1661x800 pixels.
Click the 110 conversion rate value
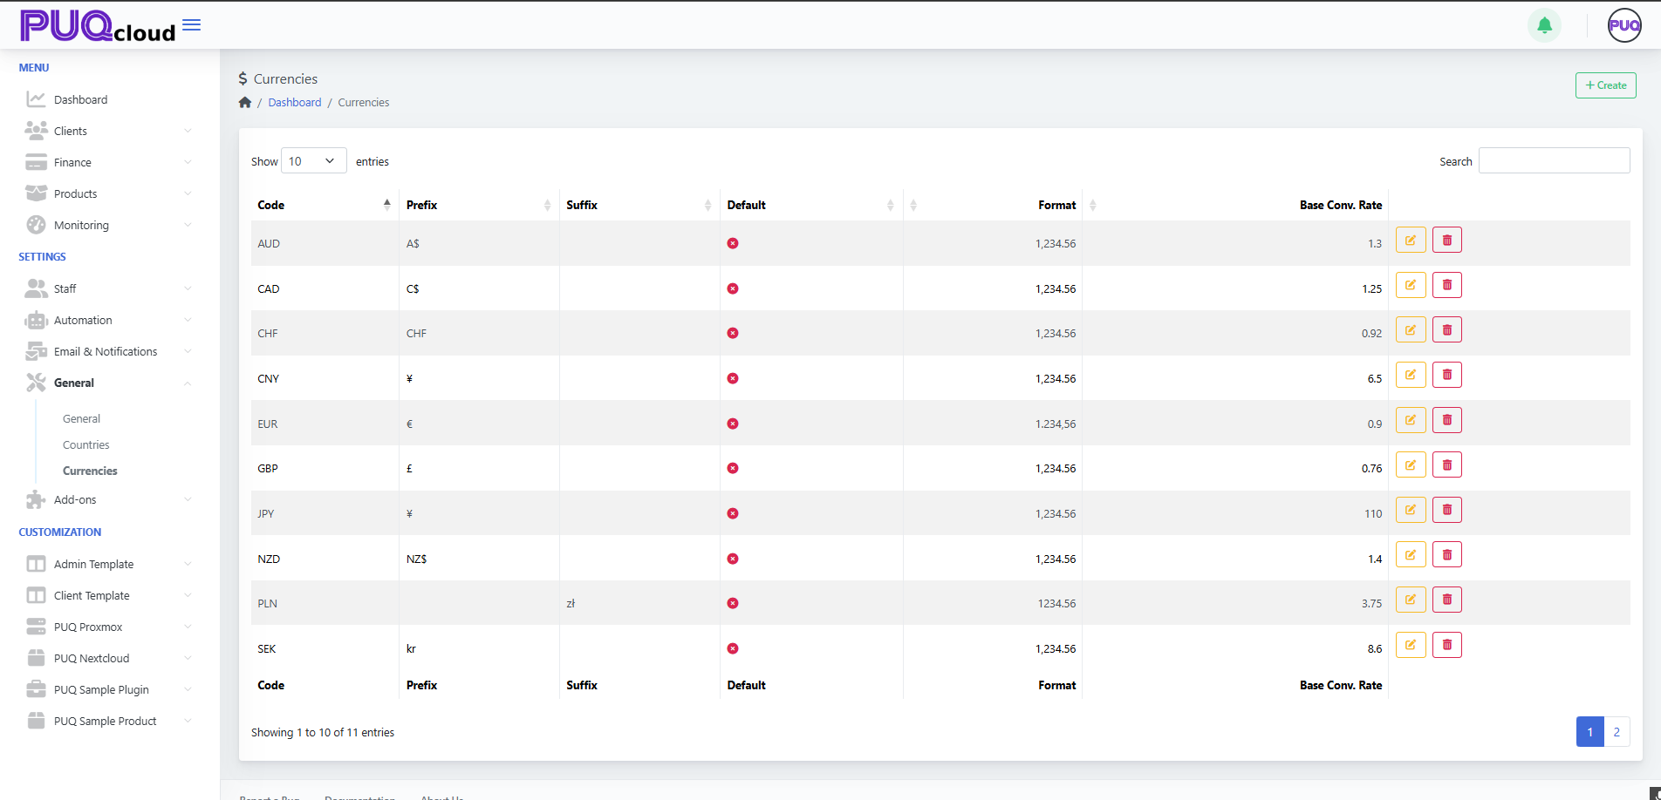point(1373,513)
